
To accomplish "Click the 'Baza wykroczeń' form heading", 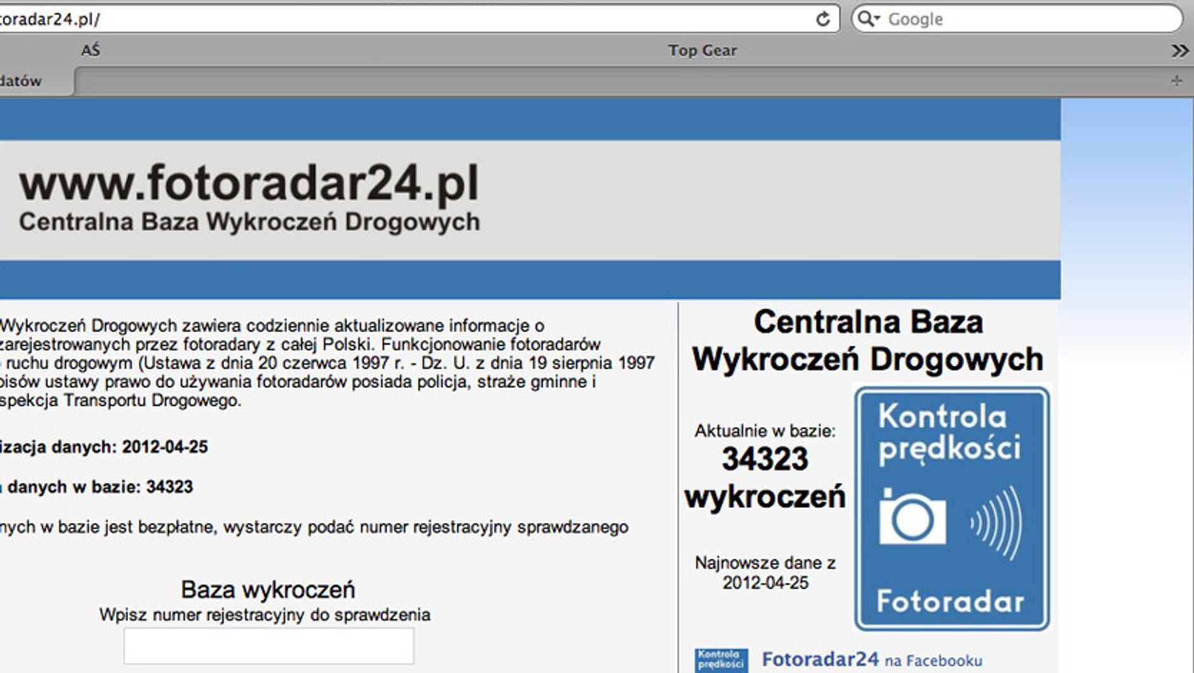I will pyautogui.click(x=267, y=589).
